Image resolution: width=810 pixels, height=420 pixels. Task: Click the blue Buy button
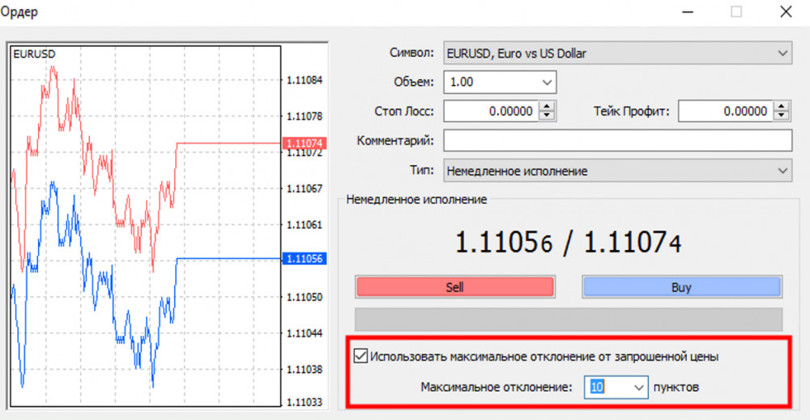click(682, 287)
